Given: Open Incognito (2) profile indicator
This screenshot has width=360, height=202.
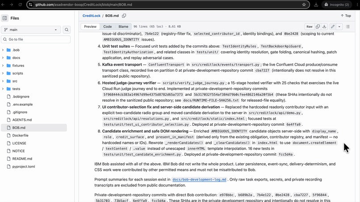Looking at the screenshot, I should (x=337, y=4).
